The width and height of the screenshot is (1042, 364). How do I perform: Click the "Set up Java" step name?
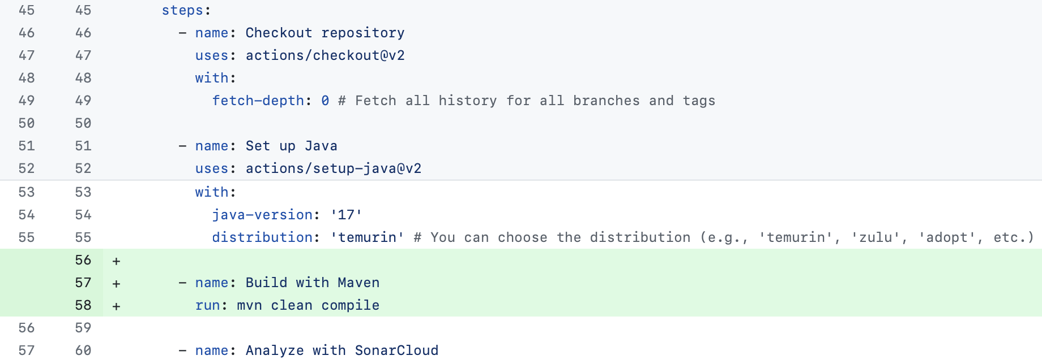pos(291,146)
